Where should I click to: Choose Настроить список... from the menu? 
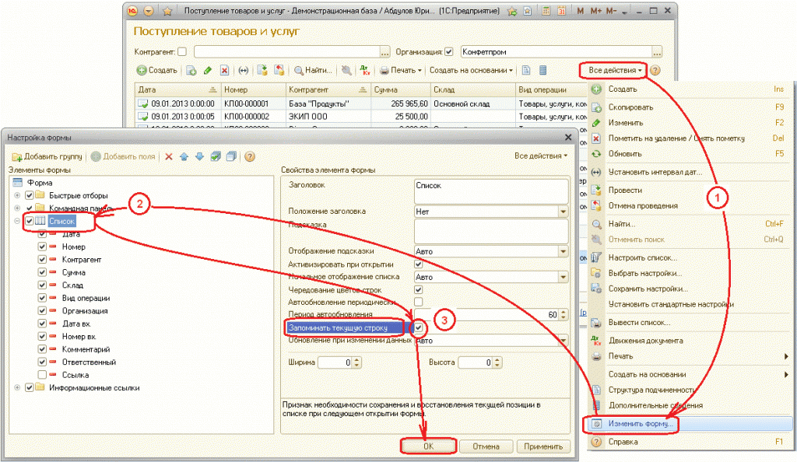pyautogui.click(x=642, y=257)
